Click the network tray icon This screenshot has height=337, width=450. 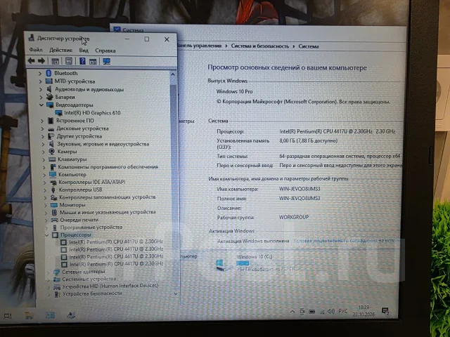[x=322, y=312]
